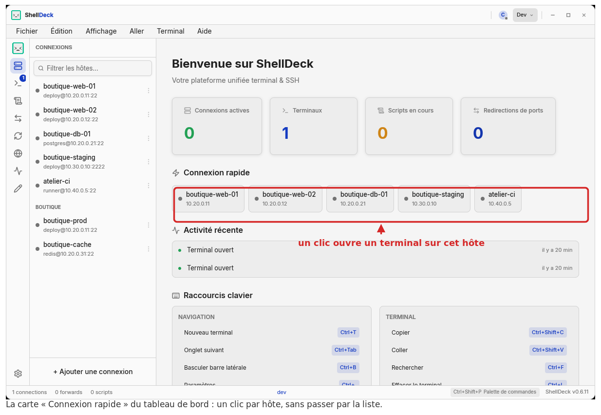Click the ShellDeck logo atop the sidebar
Screen dimensions: 601x415
pyautogui.click(x=18, y=48)
